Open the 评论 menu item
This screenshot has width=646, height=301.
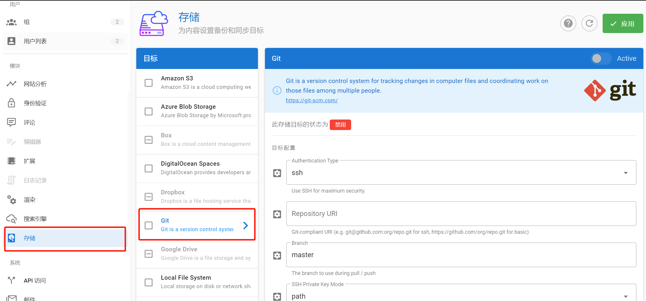pyautogui.click(x=65, y=122)
